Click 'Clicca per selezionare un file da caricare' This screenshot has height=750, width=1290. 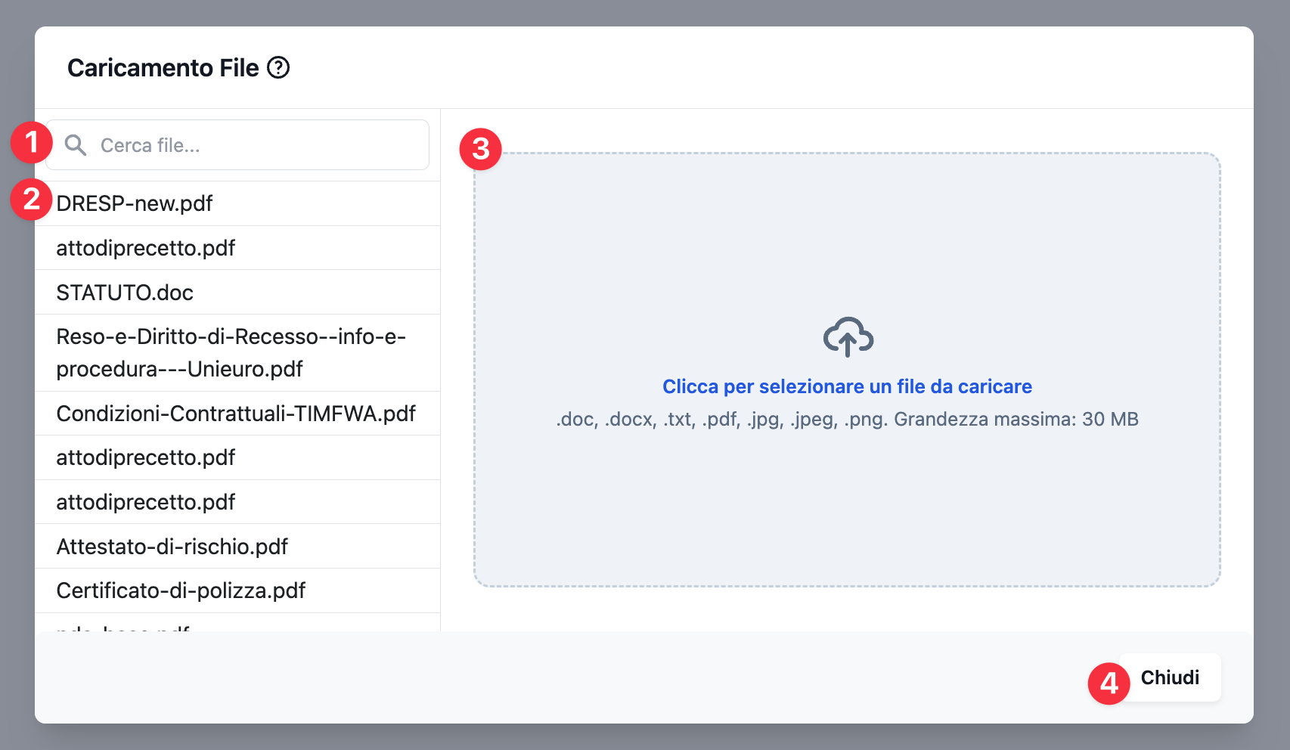coord(847,386)
